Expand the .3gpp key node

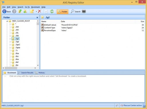tap(10, 48)
